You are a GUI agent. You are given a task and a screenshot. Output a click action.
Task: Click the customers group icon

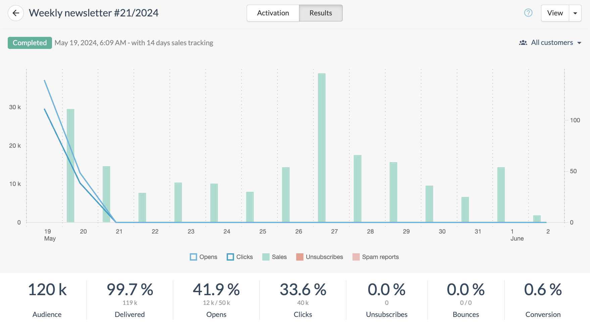click(523, 43)
